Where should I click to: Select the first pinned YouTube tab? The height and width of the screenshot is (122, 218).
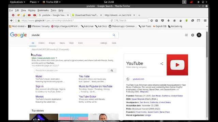click(29, 15)
